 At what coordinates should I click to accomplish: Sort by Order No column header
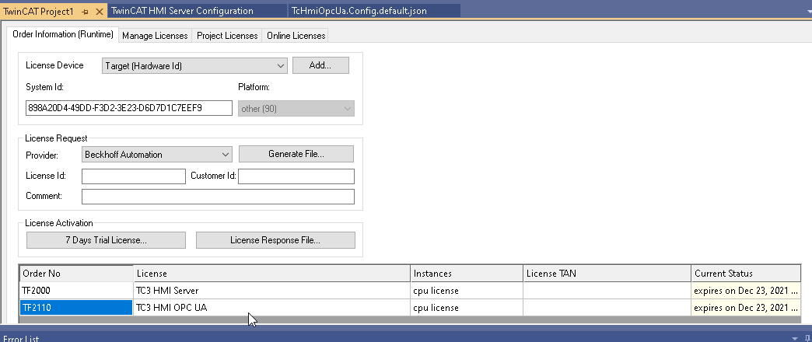tap(77, 273)
